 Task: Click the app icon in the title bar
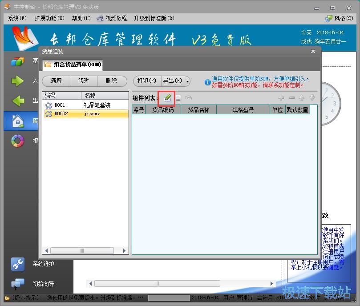8,7
